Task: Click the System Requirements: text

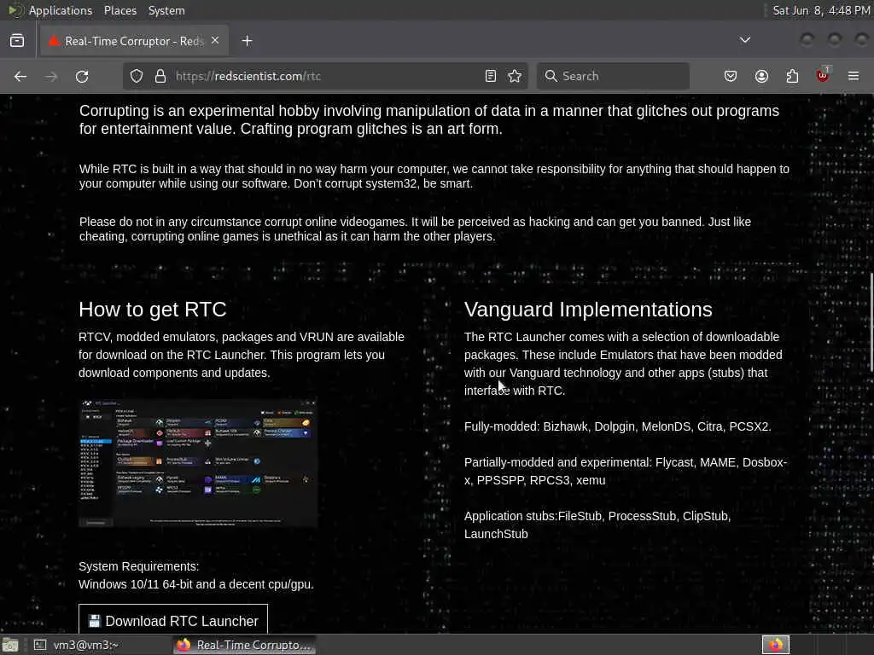Action: point(139,566)
